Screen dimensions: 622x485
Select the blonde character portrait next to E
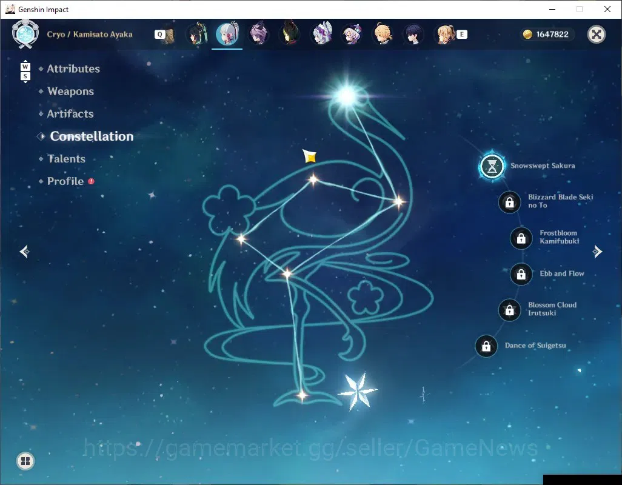pos(446,35)
